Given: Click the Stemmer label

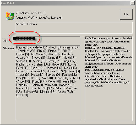Looking at the screenshot, I should point(9,48).
